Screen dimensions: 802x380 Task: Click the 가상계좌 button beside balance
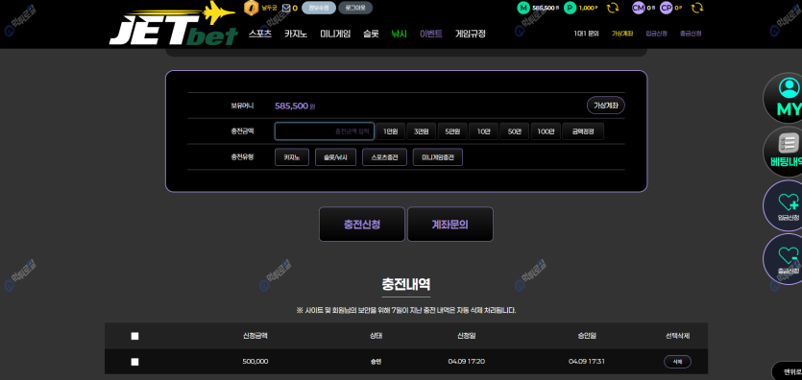click(x=606, y=106)
